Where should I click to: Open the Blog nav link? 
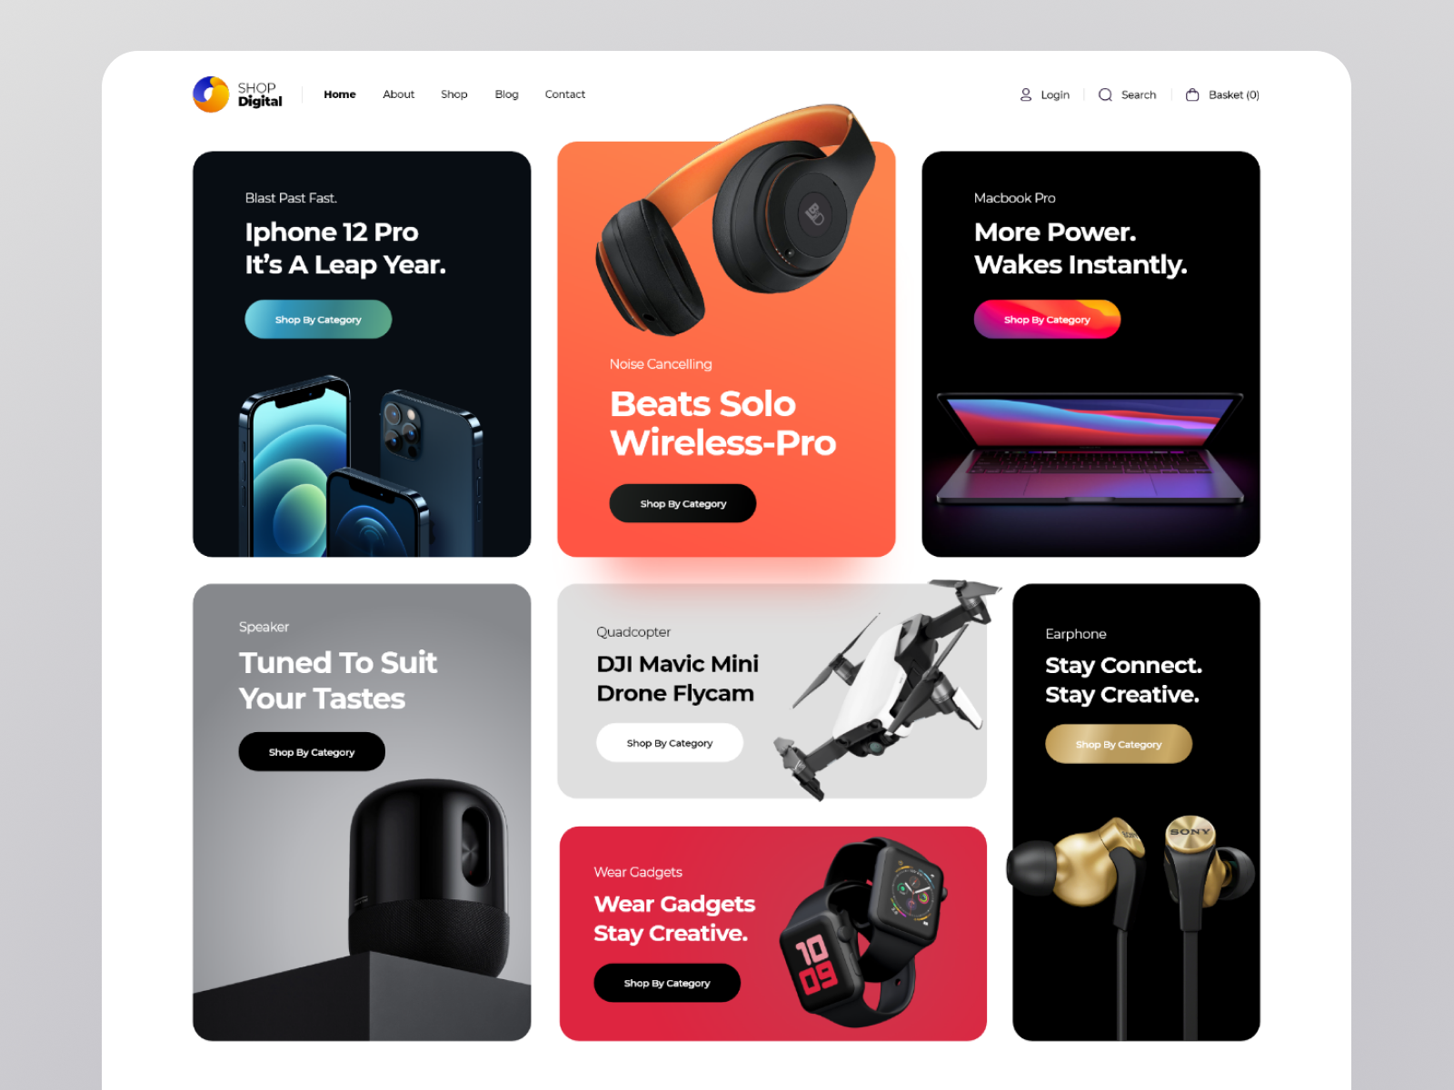coord(507,94)
